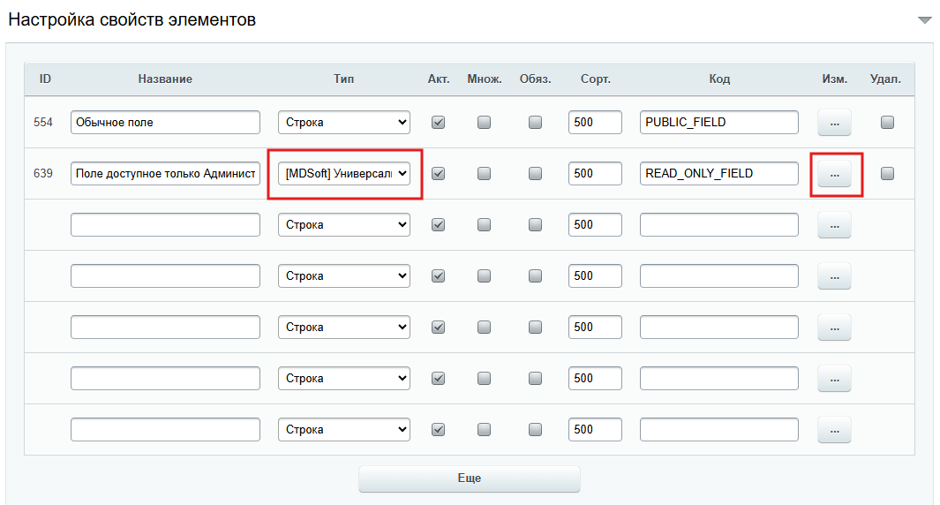940x505 pixels.
Task: Click the ellipsis button in last row
Action: point(834,430)
